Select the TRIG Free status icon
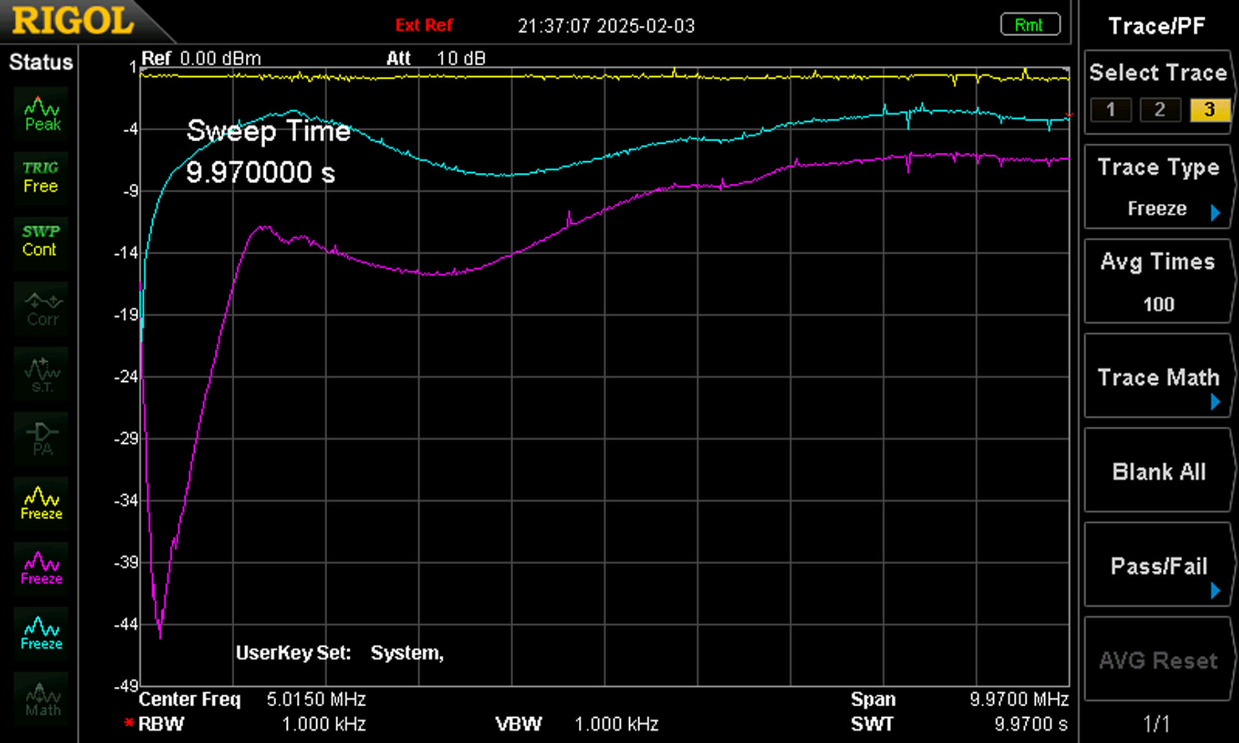 click(x=41, y=177)
